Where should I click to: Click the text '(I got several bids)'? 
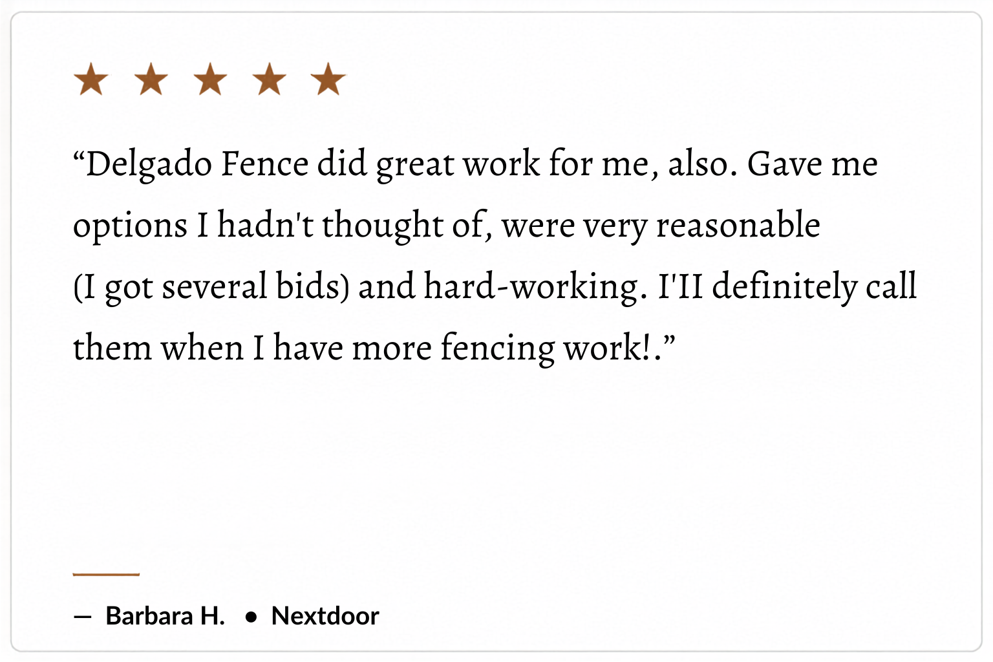pyautogui.click(x=211, y=287)
